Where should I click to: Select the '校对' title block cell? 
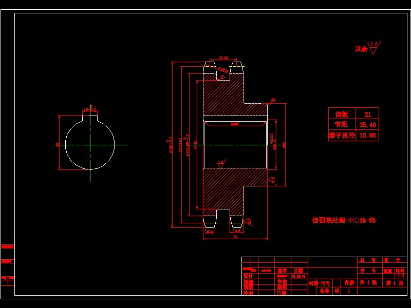point(248,293)
